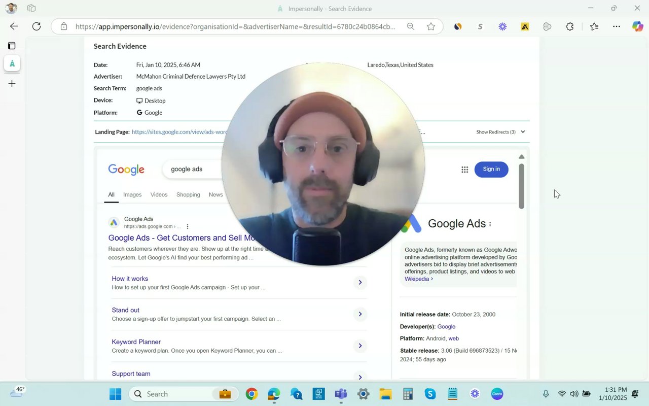The width and height of the screenshot is (649, 406).
Task: Select the All results tab
Action: (x=111, y=195)
